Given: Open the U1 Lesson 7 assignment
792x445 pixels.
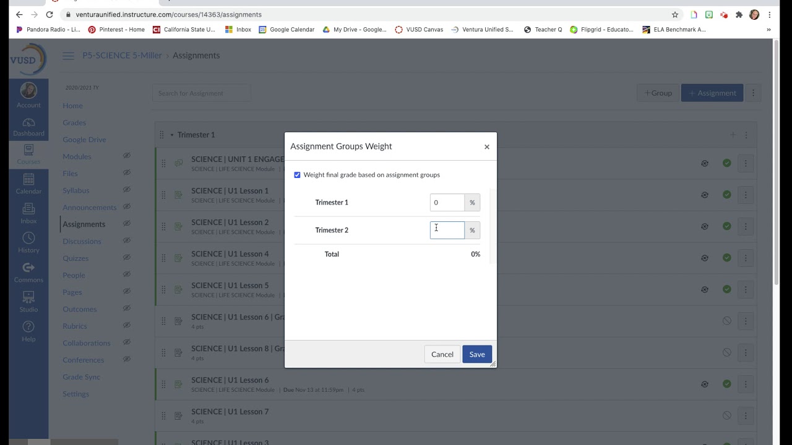Looking at the screenshot, I should [x=230, y=412].
